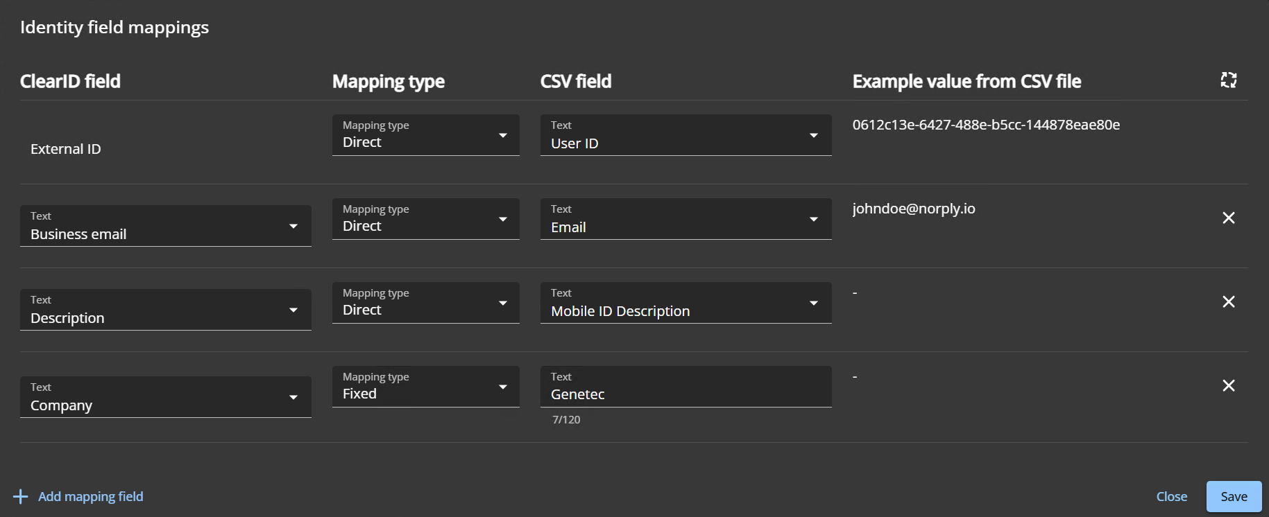Remove the Company mapping row
Image resolution: width=1269 pixels, height=517 pixels.
click(1228, 386)
